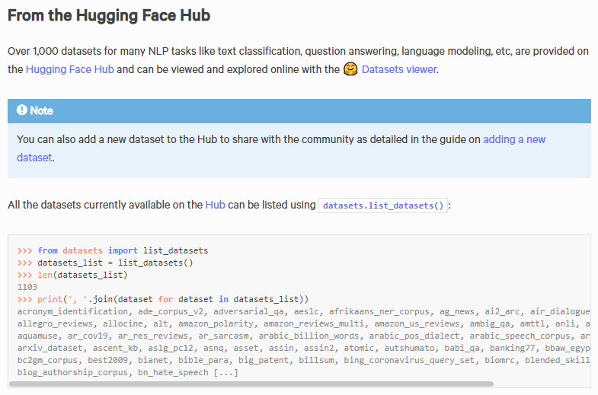Click 'amazon_polarity' in the output
The image size is (598, 395).
(x=216, y=323)
